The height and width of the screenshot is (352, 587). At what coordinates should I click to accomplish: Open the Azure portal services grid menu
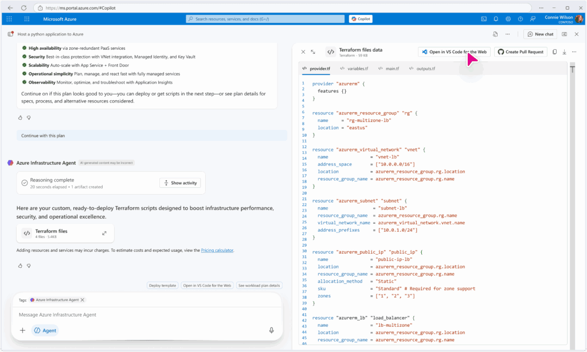pyautogui.click(x=26, y=19)
